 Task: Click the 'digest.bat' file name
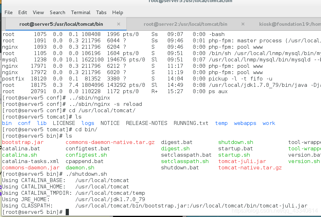(177, 142)
